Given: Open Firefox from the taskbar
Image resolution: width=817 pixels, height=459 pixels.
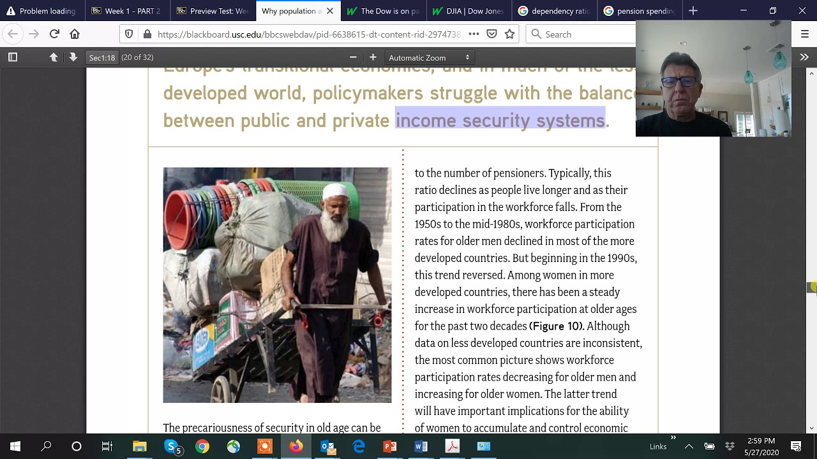Looking at the screenshot, I should click(x=296, y=446).
